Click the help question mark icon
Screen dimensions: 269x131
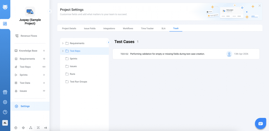pyautogui.click(x=5, y=112)
